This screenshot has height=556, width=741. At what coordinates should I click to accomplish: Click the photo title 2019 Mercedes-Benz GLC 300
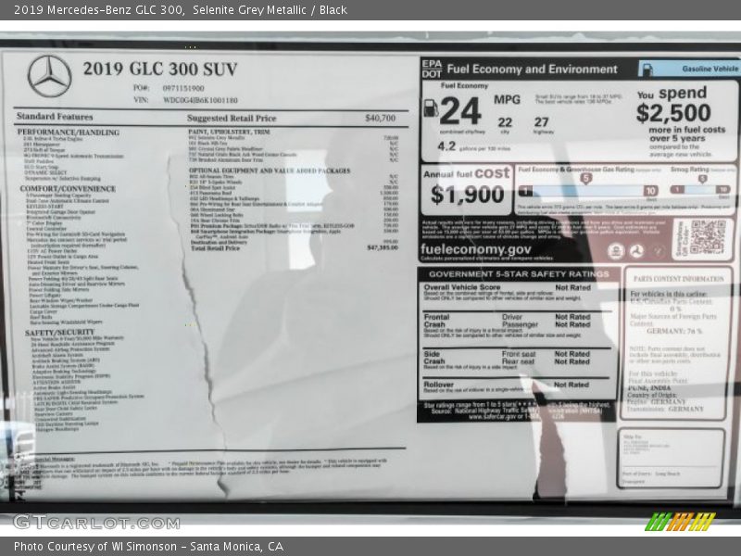tap(99, 10)
